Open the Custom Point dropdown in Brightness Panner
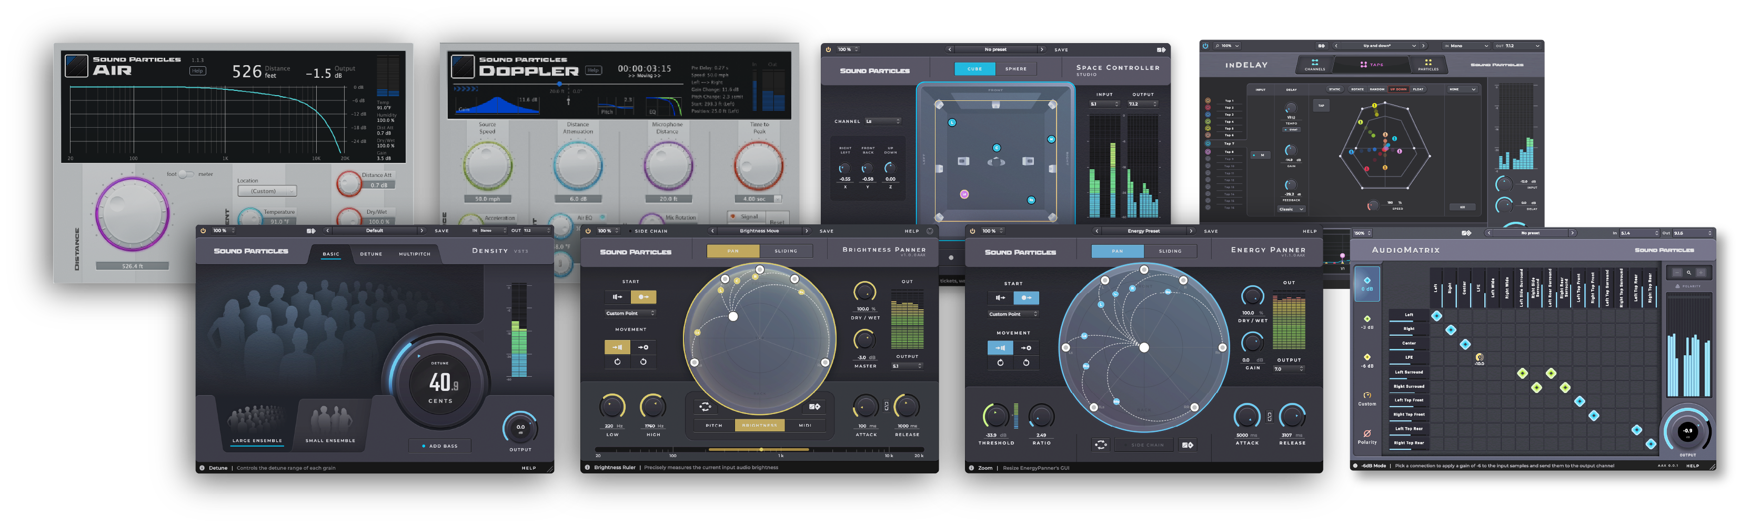The height and width of the screenshot is (527, 1740). coord(629,313)
